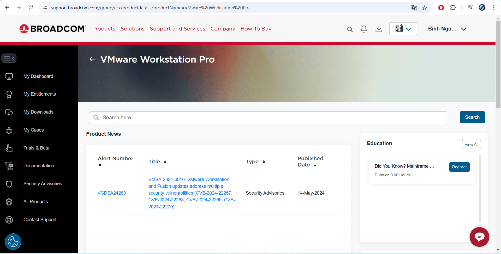501x254 pixels.
Task: Open the downloads tray icon in header
Action: 379,29
